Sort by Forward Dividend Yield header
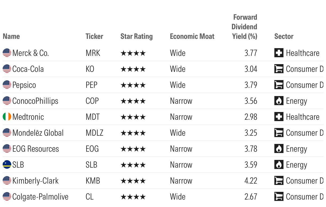 coord(244,27)
